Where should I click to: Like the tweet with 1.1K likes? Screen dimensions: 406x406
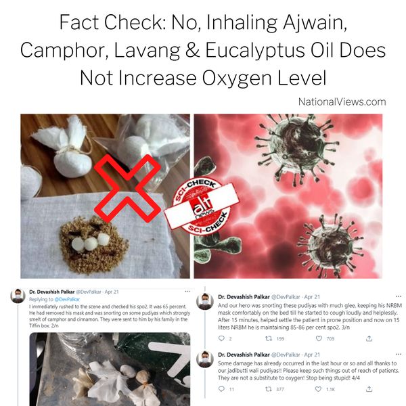(x=318, y=389)
